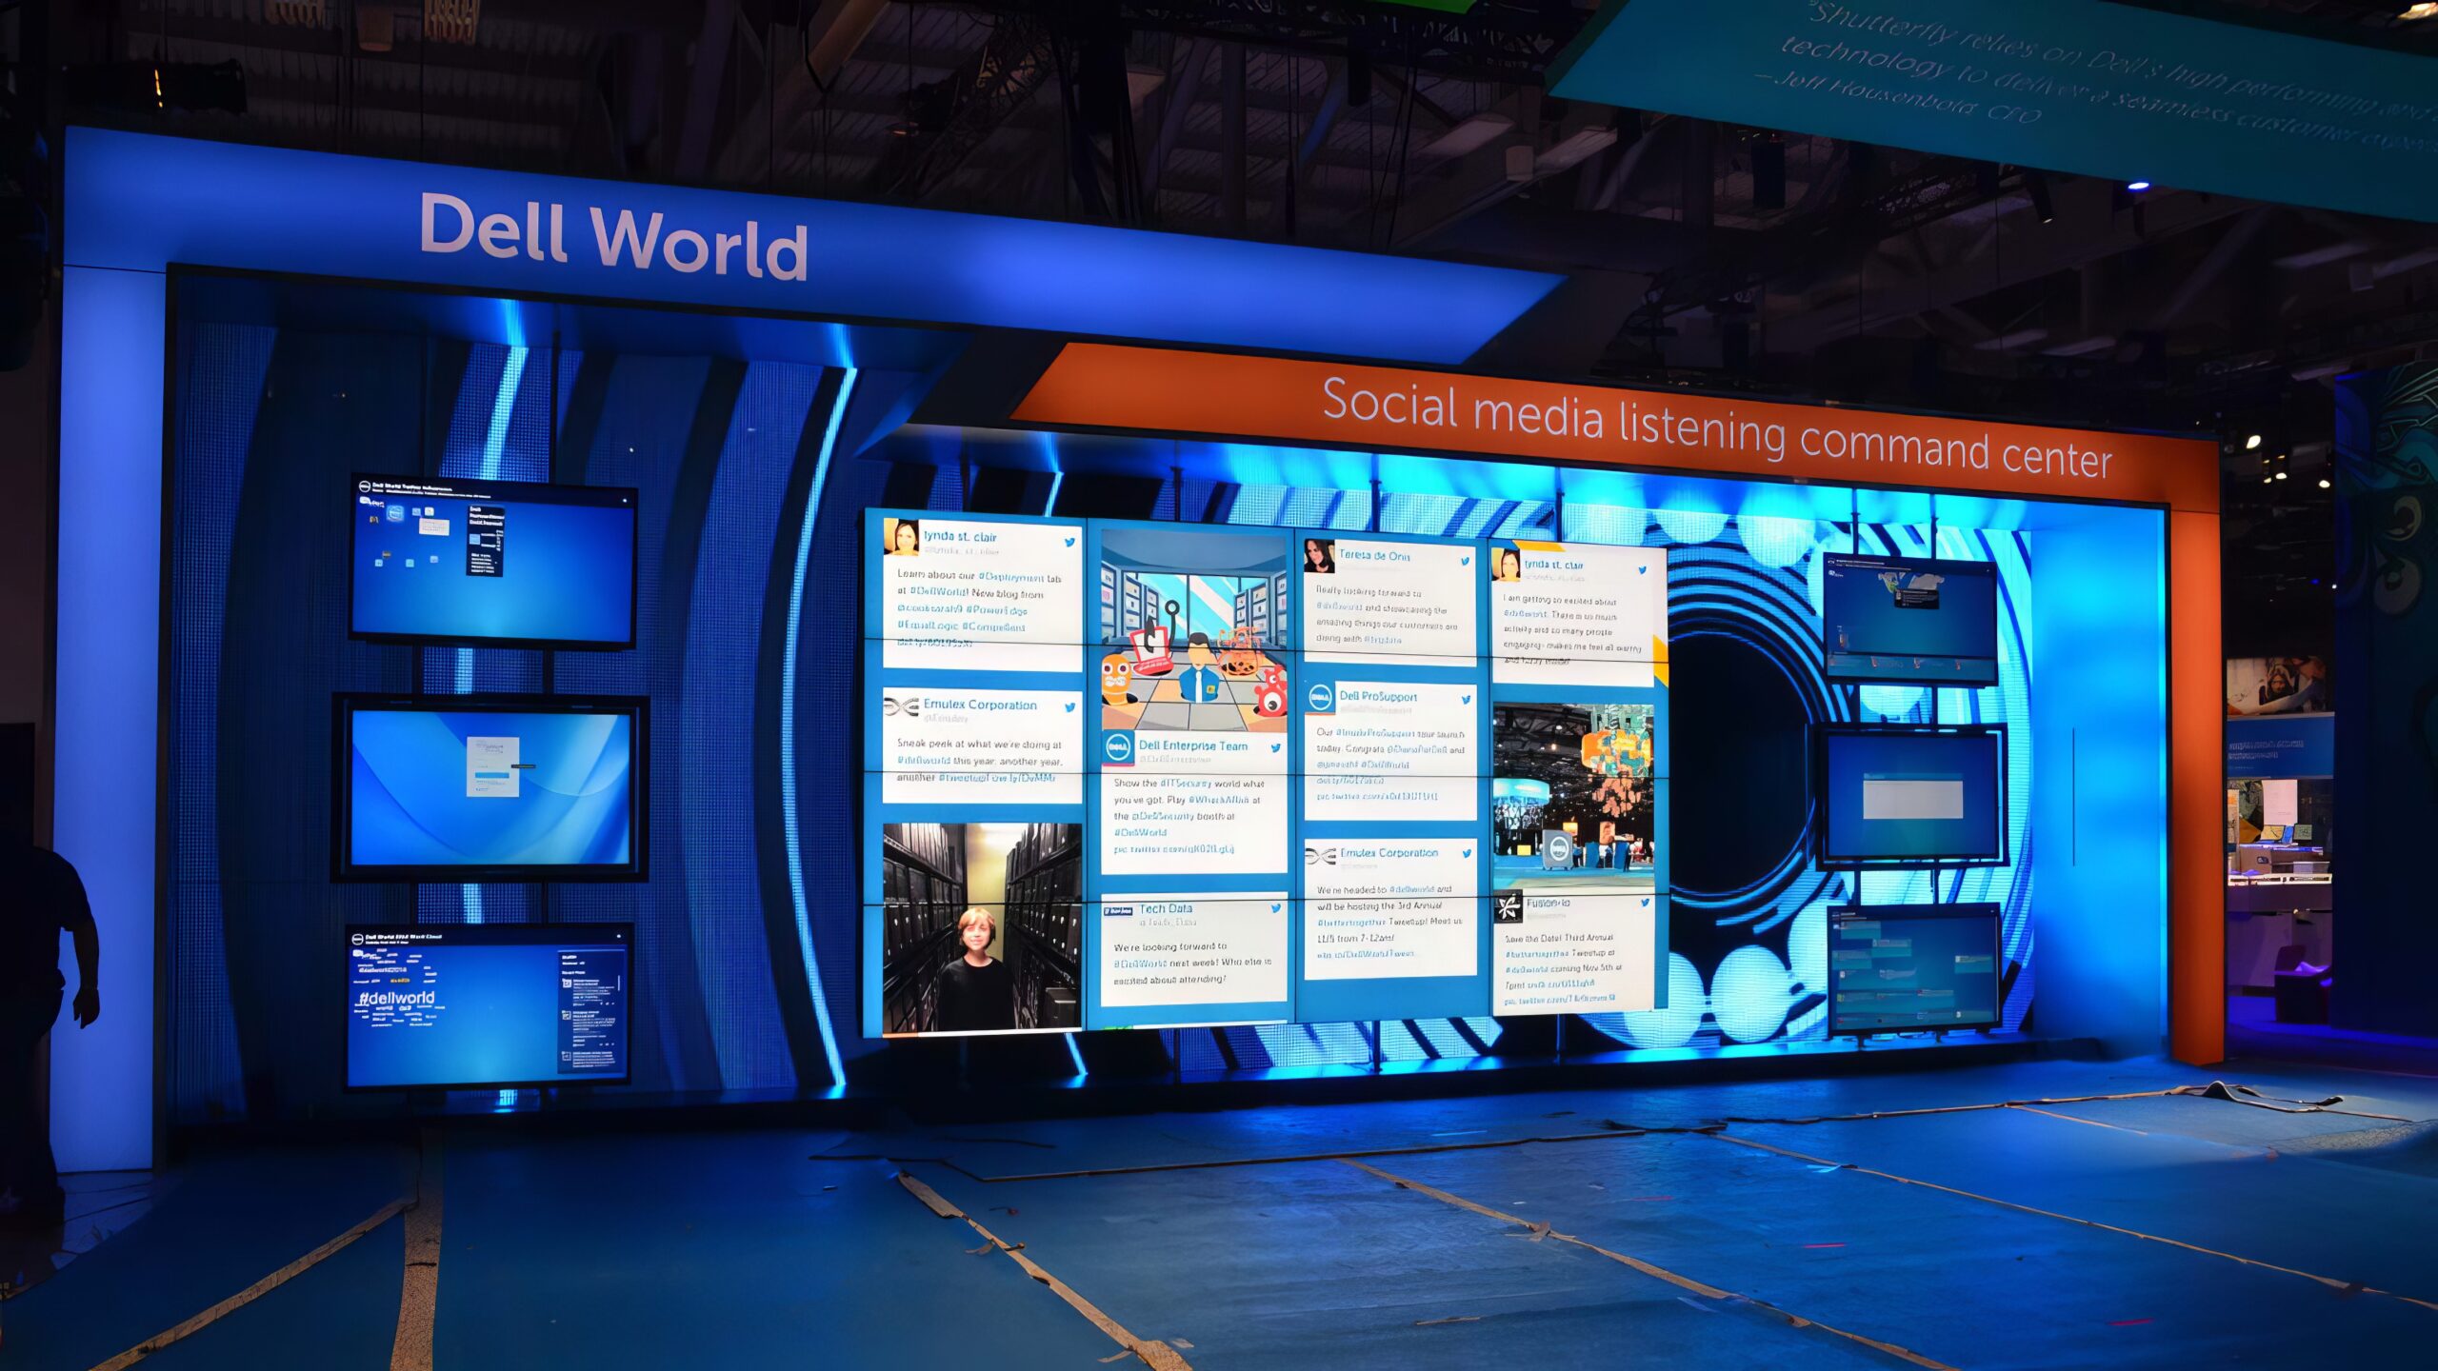
Task: Click Twitter bird icon on Dell Enterprise Team tweet
Action: [x=1275, y=748]
